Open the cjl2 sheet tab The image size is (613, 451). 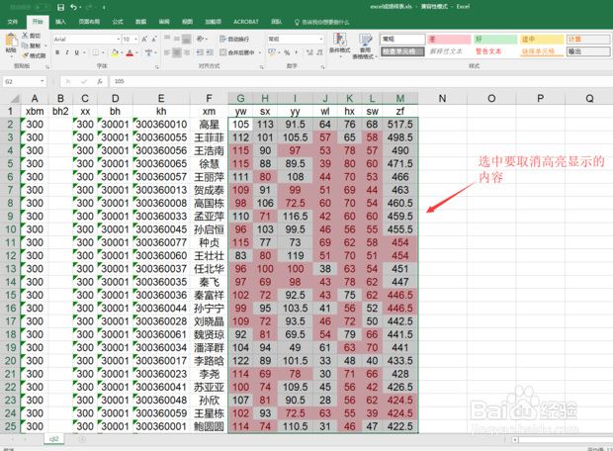point(54,439)
